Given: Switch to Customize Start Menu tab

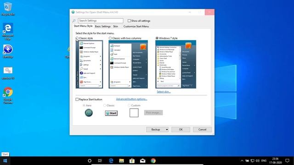Looking at the screenshot, I should pos(136,27).
